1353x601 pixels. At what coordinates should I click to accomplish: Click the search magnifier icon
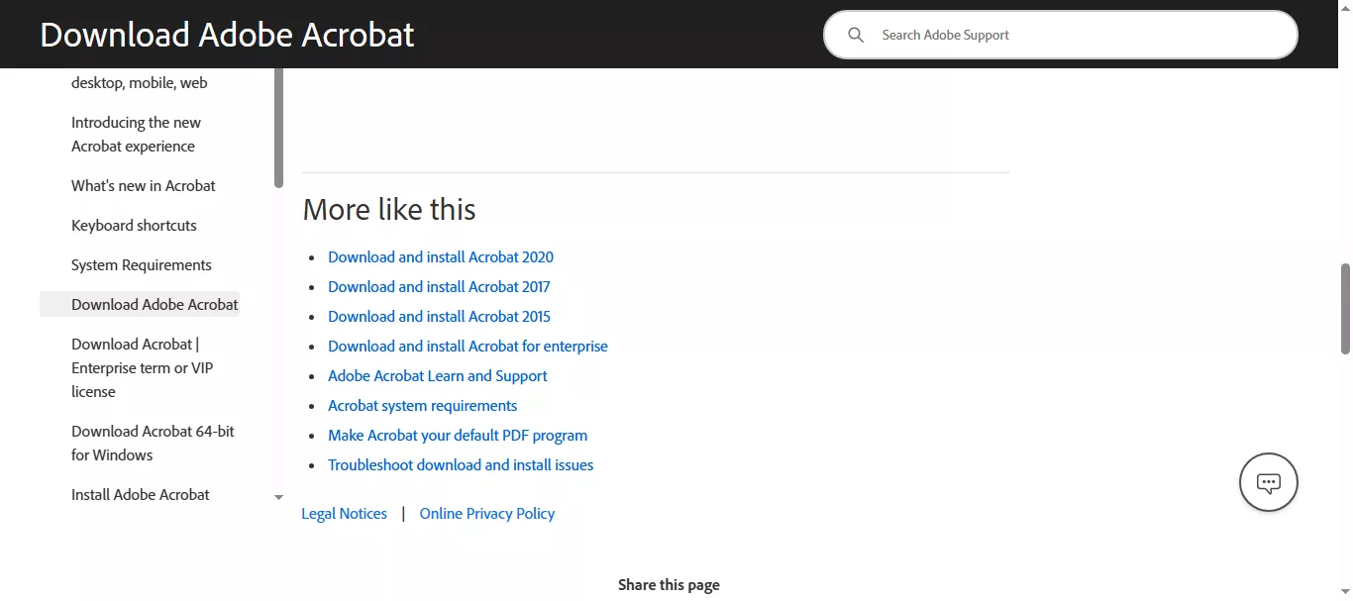(855, 35)
